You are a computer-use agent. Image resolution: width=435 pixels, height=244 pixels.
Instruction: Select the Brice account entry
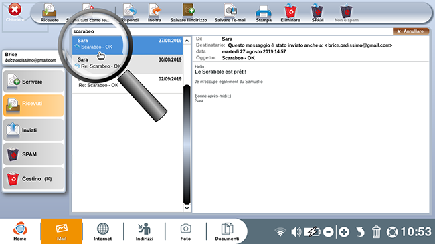coord(32,57)
